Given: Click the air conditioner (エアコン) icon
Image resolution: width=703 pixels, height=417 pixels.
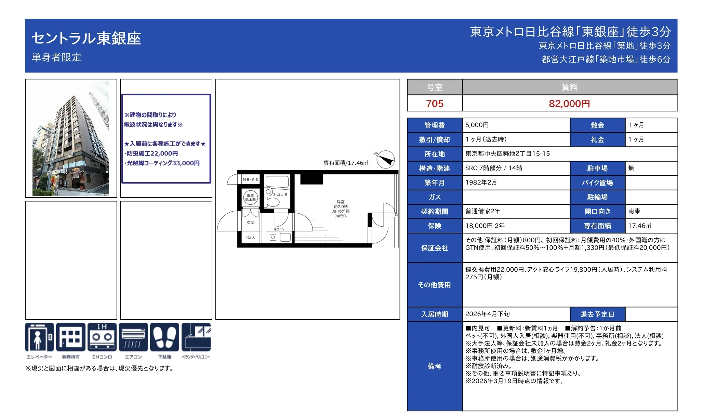Looking at the screenshot, I should (133, 337).
